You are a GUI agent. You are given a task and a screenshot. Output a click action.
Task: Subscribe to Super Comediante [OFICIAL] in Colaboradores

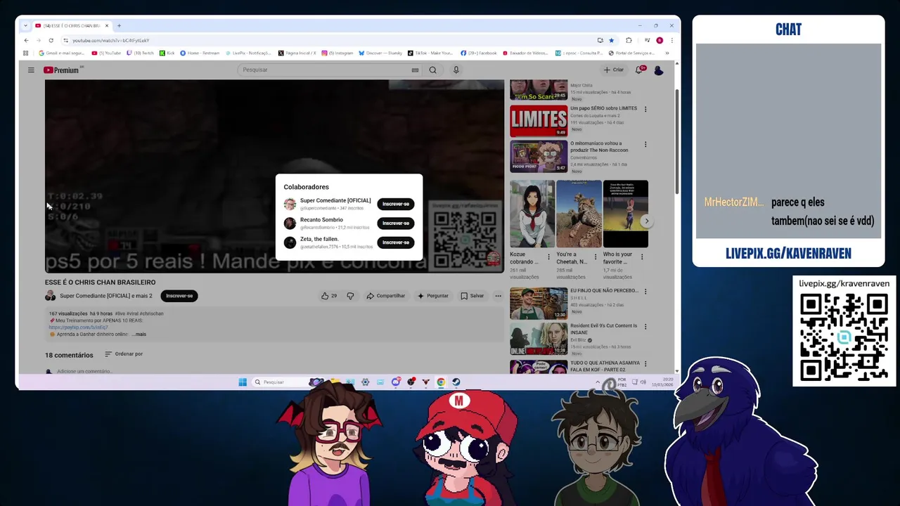click(396, 204)
